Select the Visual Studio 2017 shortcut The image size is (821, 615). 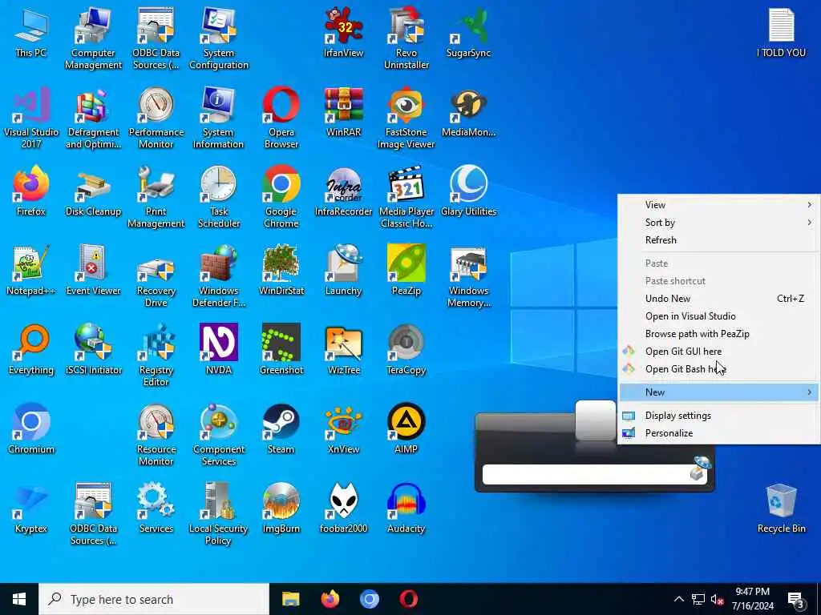(31, 117)
